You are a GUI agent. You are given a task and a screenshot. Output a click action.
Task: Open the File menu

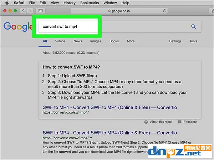pyautogui.click(x=32, y=3)
